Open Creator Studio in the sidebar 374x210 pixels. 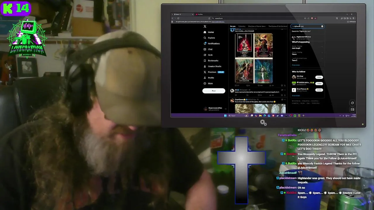[x=212, y=66]
